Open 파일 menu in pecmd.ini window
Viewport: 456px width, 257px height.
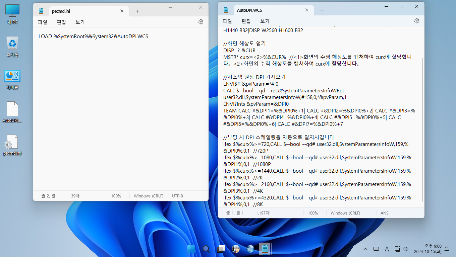pyautogui.click(x=43, y=22)
